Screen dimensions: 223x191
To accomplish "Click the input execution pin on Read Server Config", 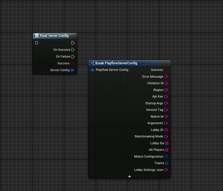I will [37, 43].
